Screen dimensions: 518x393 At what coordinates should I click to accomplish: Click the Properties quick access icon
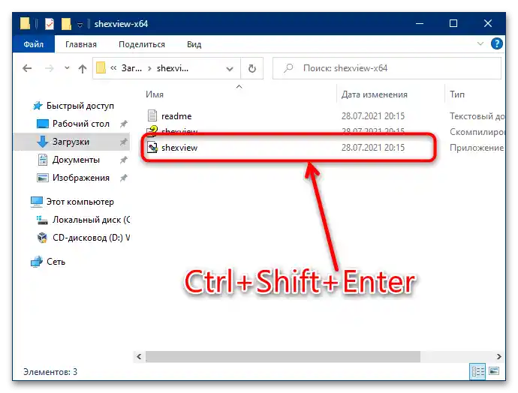[x=50, y=24]
